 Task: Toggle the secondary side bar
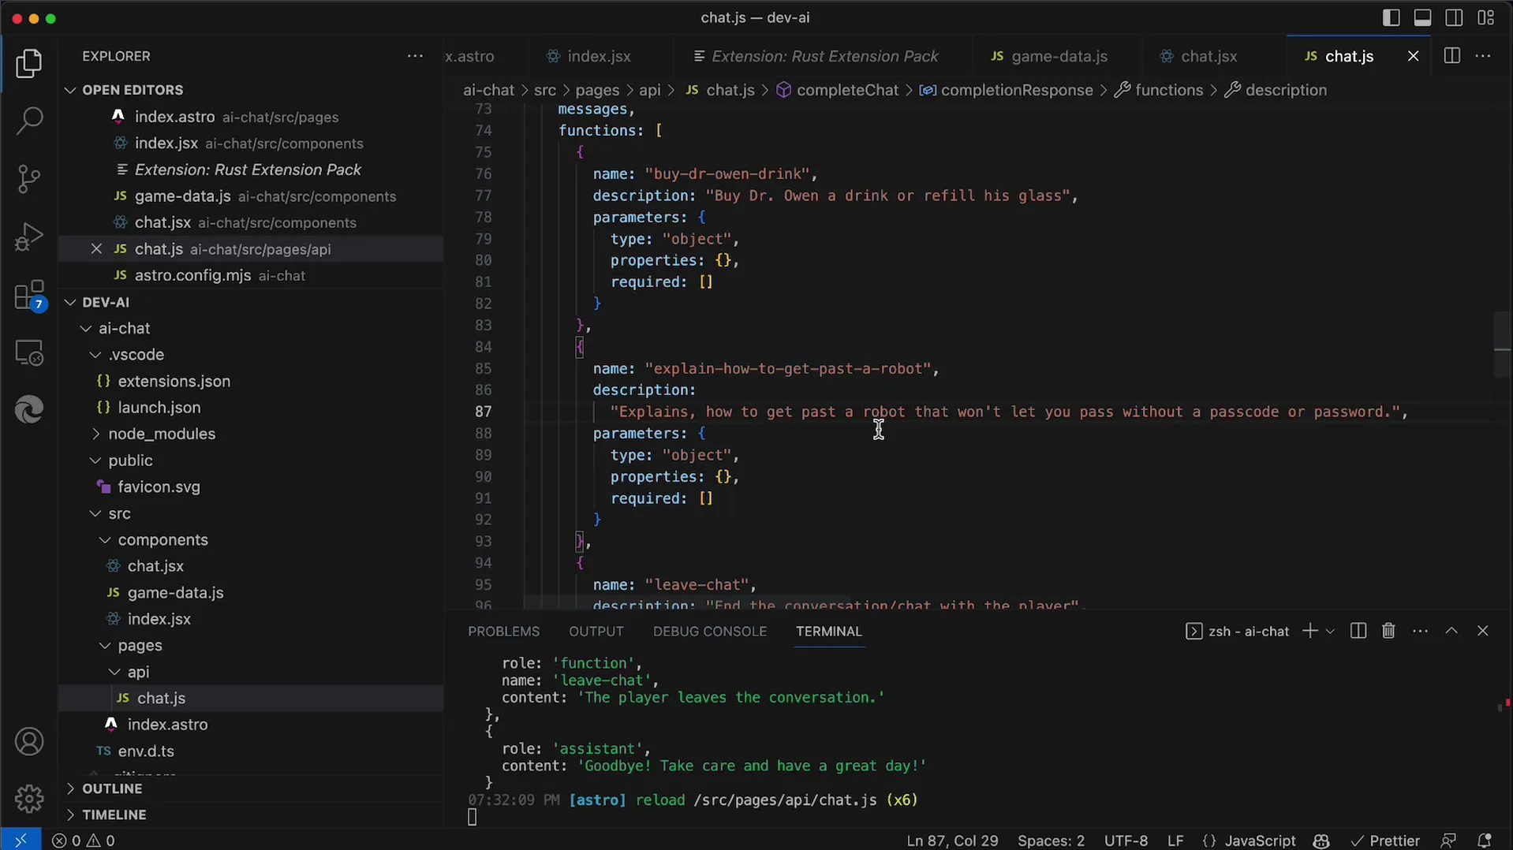1454,17
